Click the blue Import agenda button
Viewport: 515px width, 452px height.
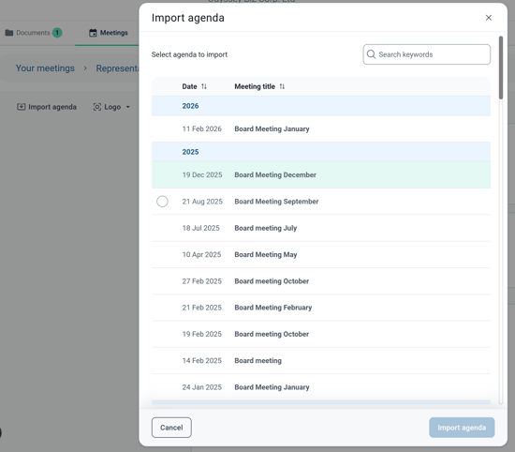point(462,428)
